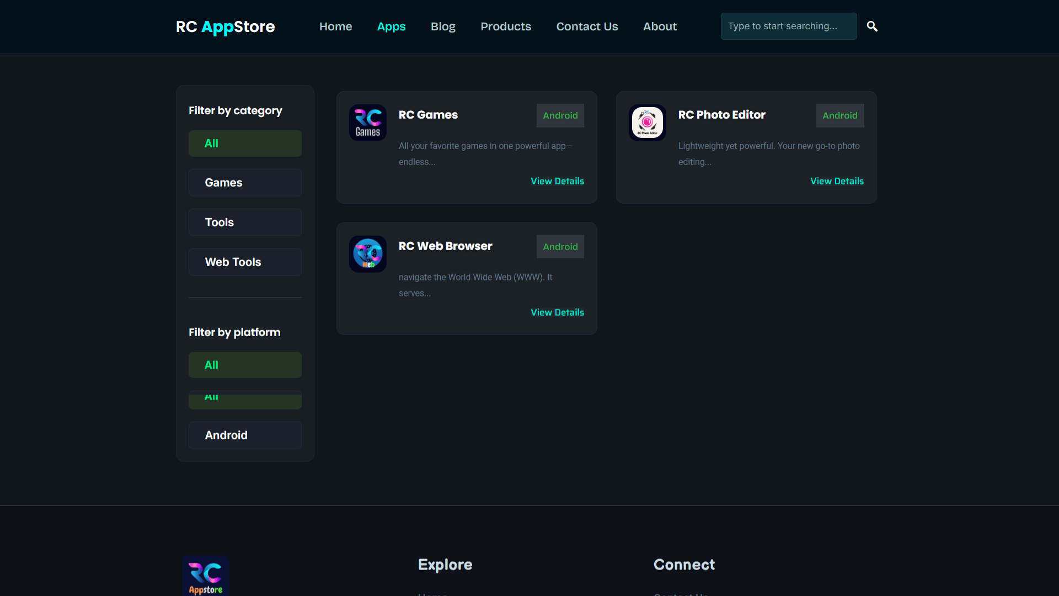Open the Contact Us page
This screenshot has width=1059, height=596.
tap(587, 26)
